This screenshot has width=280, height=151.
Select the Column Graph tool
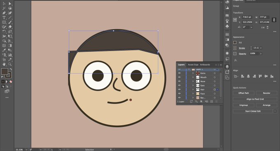(10, 55)
